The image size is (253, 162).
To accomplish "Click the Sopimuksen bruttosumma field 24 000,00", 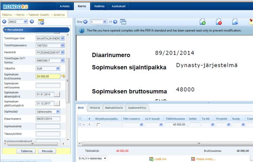I will (48, 76).
